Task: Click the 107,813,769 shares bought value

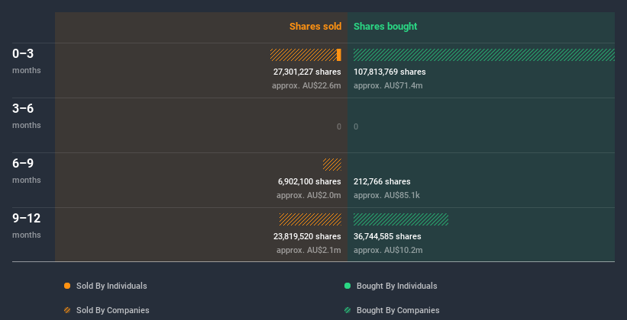Action: coord(389,72)
